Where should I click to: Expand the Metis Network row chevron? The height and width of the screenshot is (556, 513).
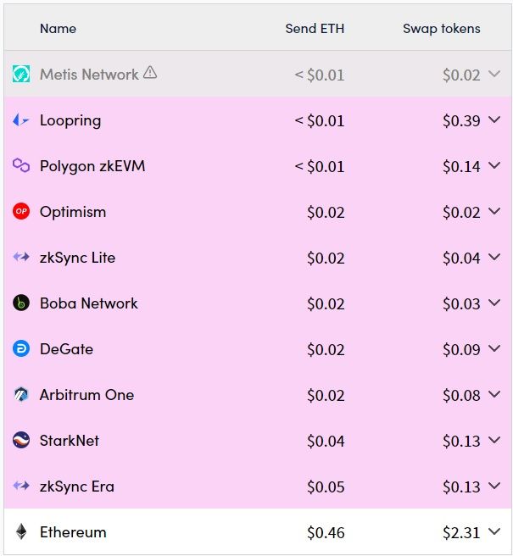coord(495,75)
